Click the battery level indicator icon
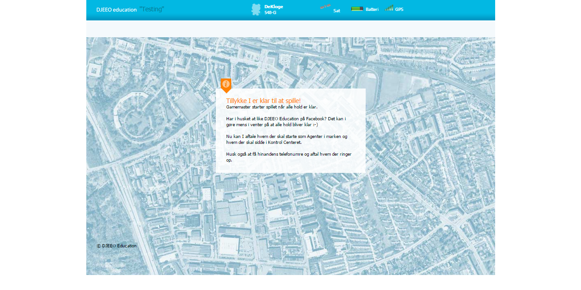The image size is (581, 290). tap(357, 9)
